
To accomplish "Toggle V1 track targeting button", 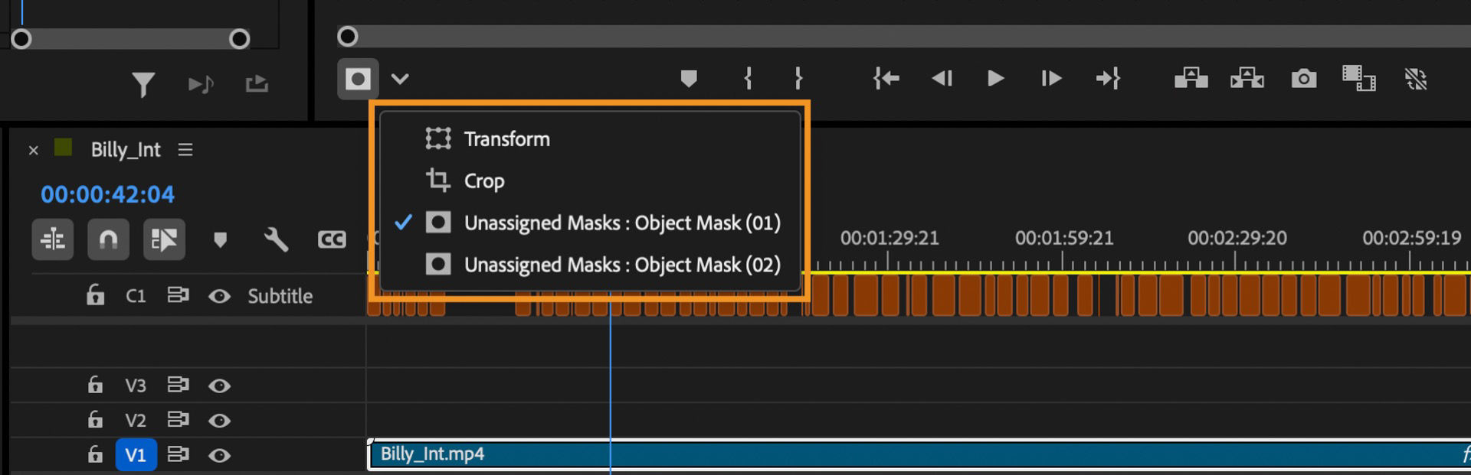I will (136, 455).
